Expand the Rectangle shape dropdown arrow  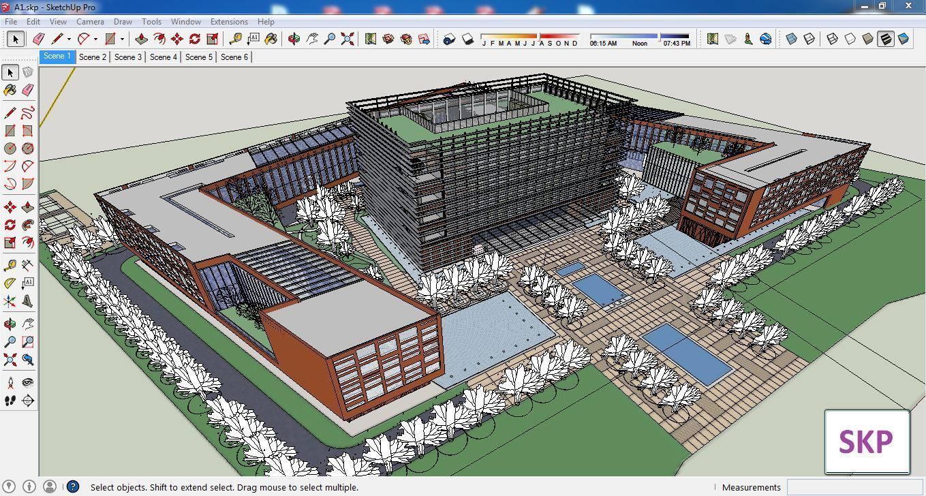[x=122, y=40]
